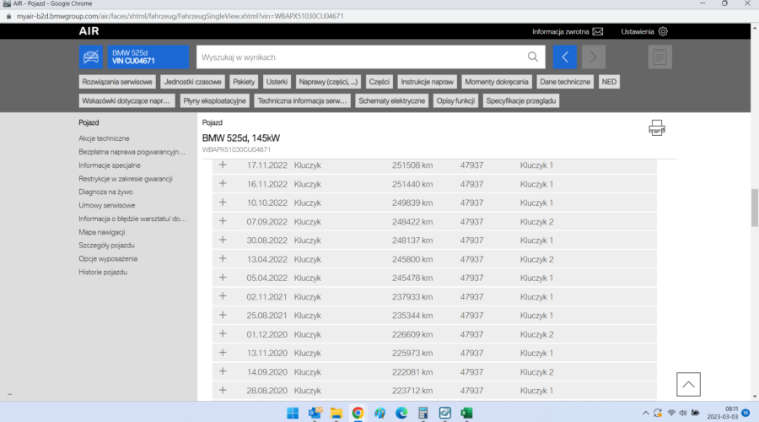The width and height of the screenshot is (759, 422).
Task: Open Opcje wyposażenia in sidebar
Action: coord(108,259)
